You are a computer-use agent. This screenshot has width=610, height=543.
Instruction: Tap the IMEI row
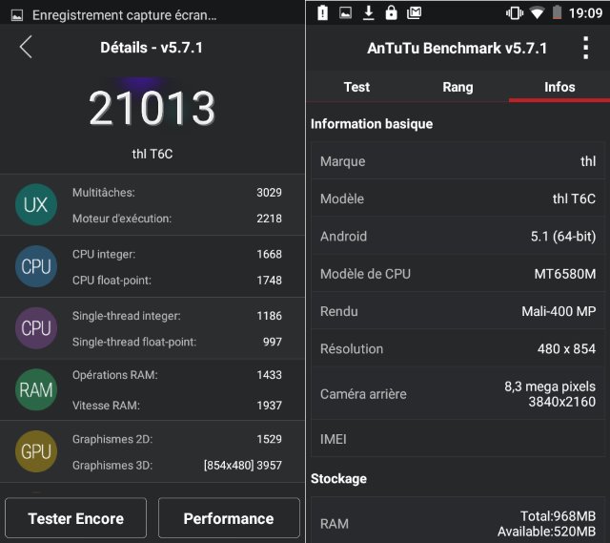(x=457, y=439)
